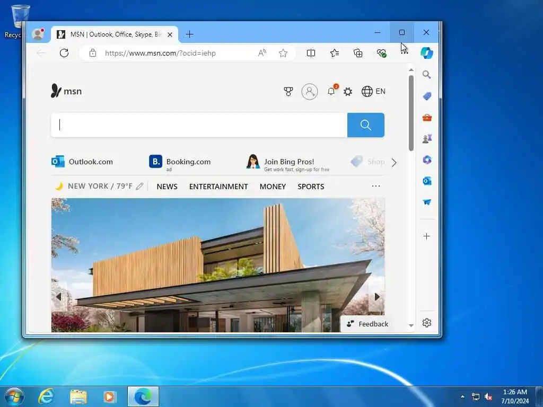This screenshot has width=543, height=407.
Task: Go to MSN home logo
Action: pyautogui.click(x=66, y=91)
